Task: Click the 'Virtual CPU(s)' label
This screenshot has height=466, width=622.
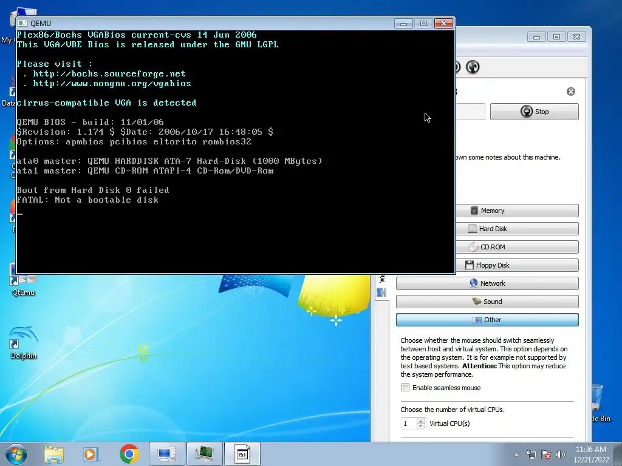Action: pos(449,424)
